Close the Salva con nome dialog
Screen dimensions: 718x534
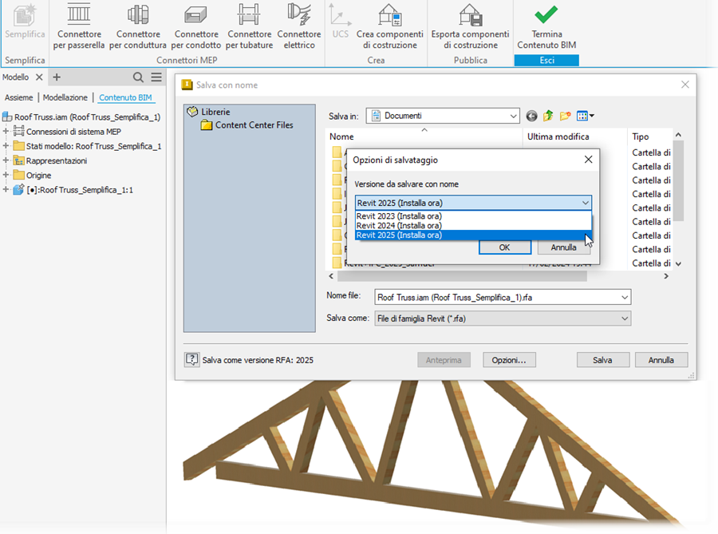pos(685,85)
